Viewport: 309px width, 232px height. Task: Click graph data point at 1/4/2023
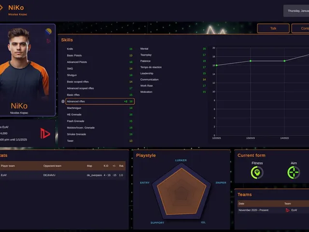284,61
